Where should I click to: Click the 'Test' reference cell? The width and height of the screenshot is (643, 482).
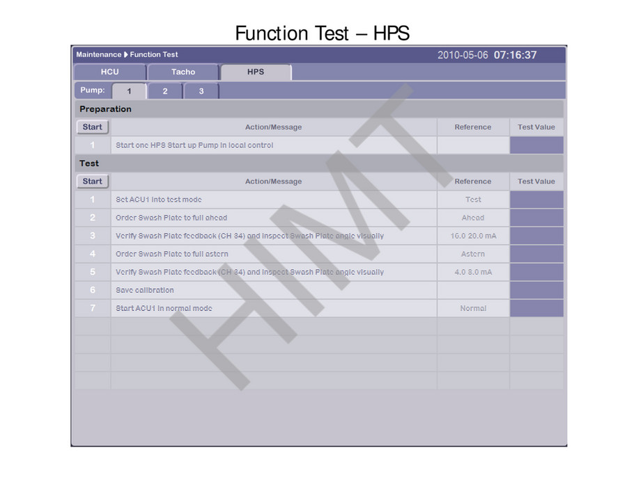tap(473, 200)
